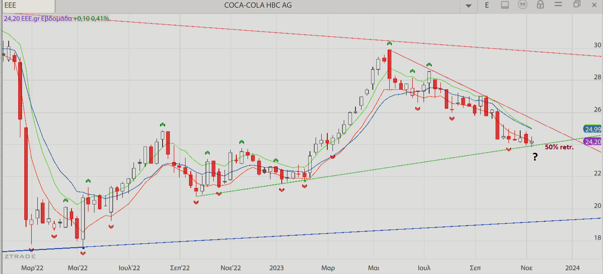
Task: Close the chart window with the X
Action: (x=594, y=4)
